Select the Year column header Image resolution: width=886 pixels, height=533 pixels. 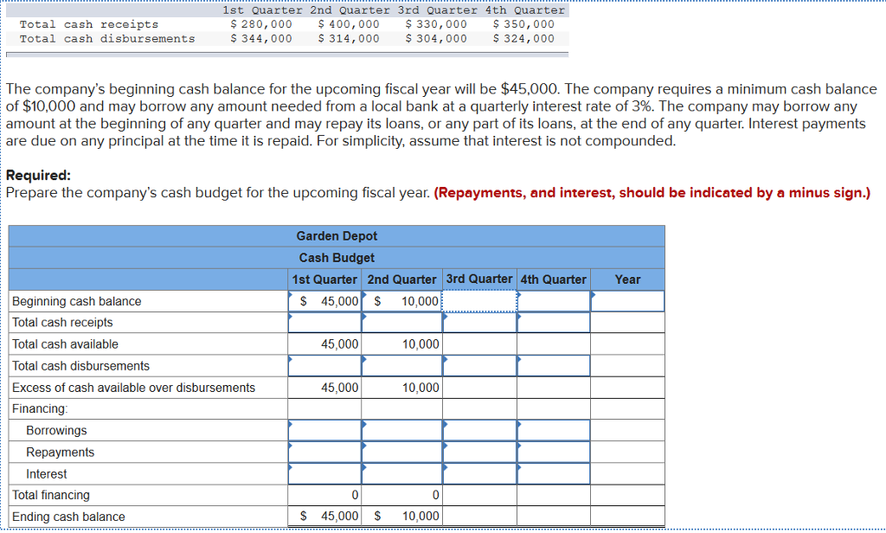pyautogui.click(x=627, y=279)
